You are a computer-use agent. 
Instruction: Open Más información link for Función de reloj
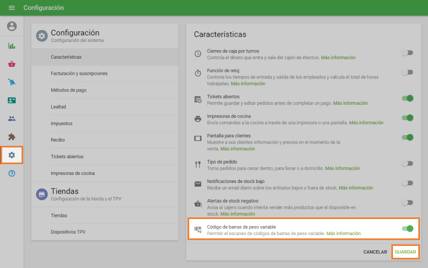248,84
